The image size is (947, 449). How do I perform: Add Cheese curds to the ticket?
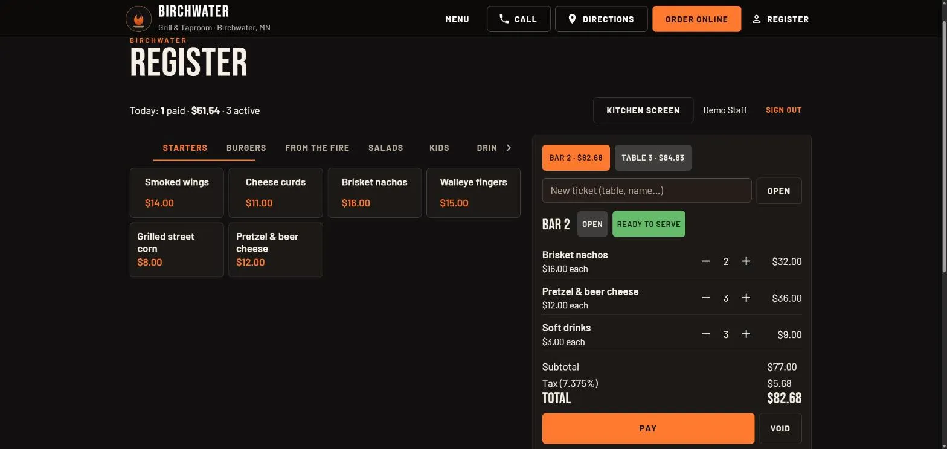275,193
